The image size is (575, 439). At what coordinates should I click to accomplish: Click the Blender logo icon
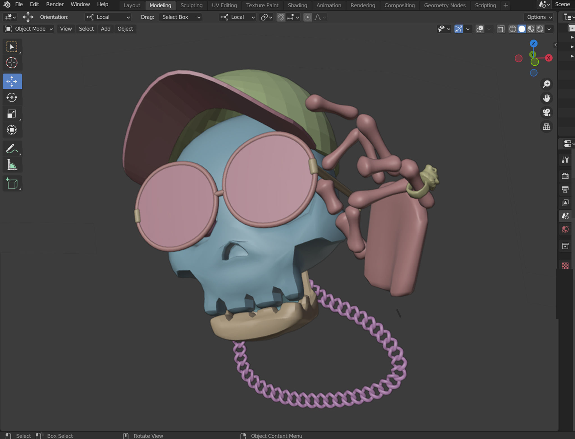coord(7,4)
